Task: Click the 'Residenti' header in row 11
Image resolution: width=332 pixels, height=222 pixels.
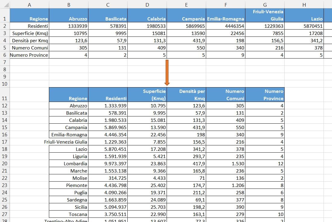Action: point(108,95)
